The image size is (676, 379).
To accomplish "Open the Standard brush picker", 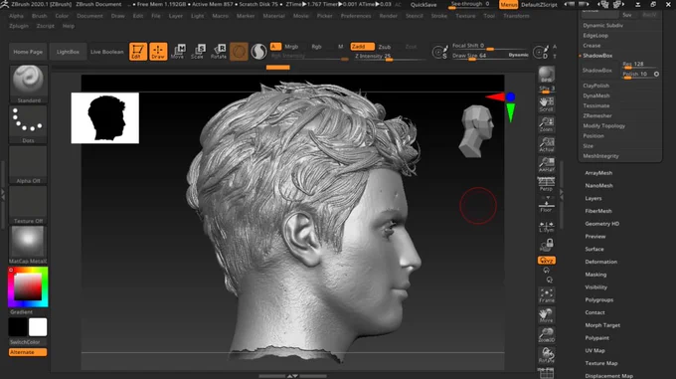I will click(x=28, y=85).
